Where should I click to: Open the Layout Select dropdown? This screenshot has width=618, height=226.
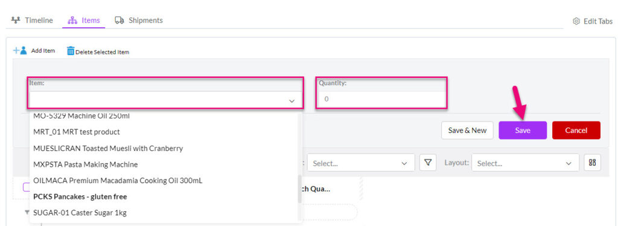[x=525, y=163]
